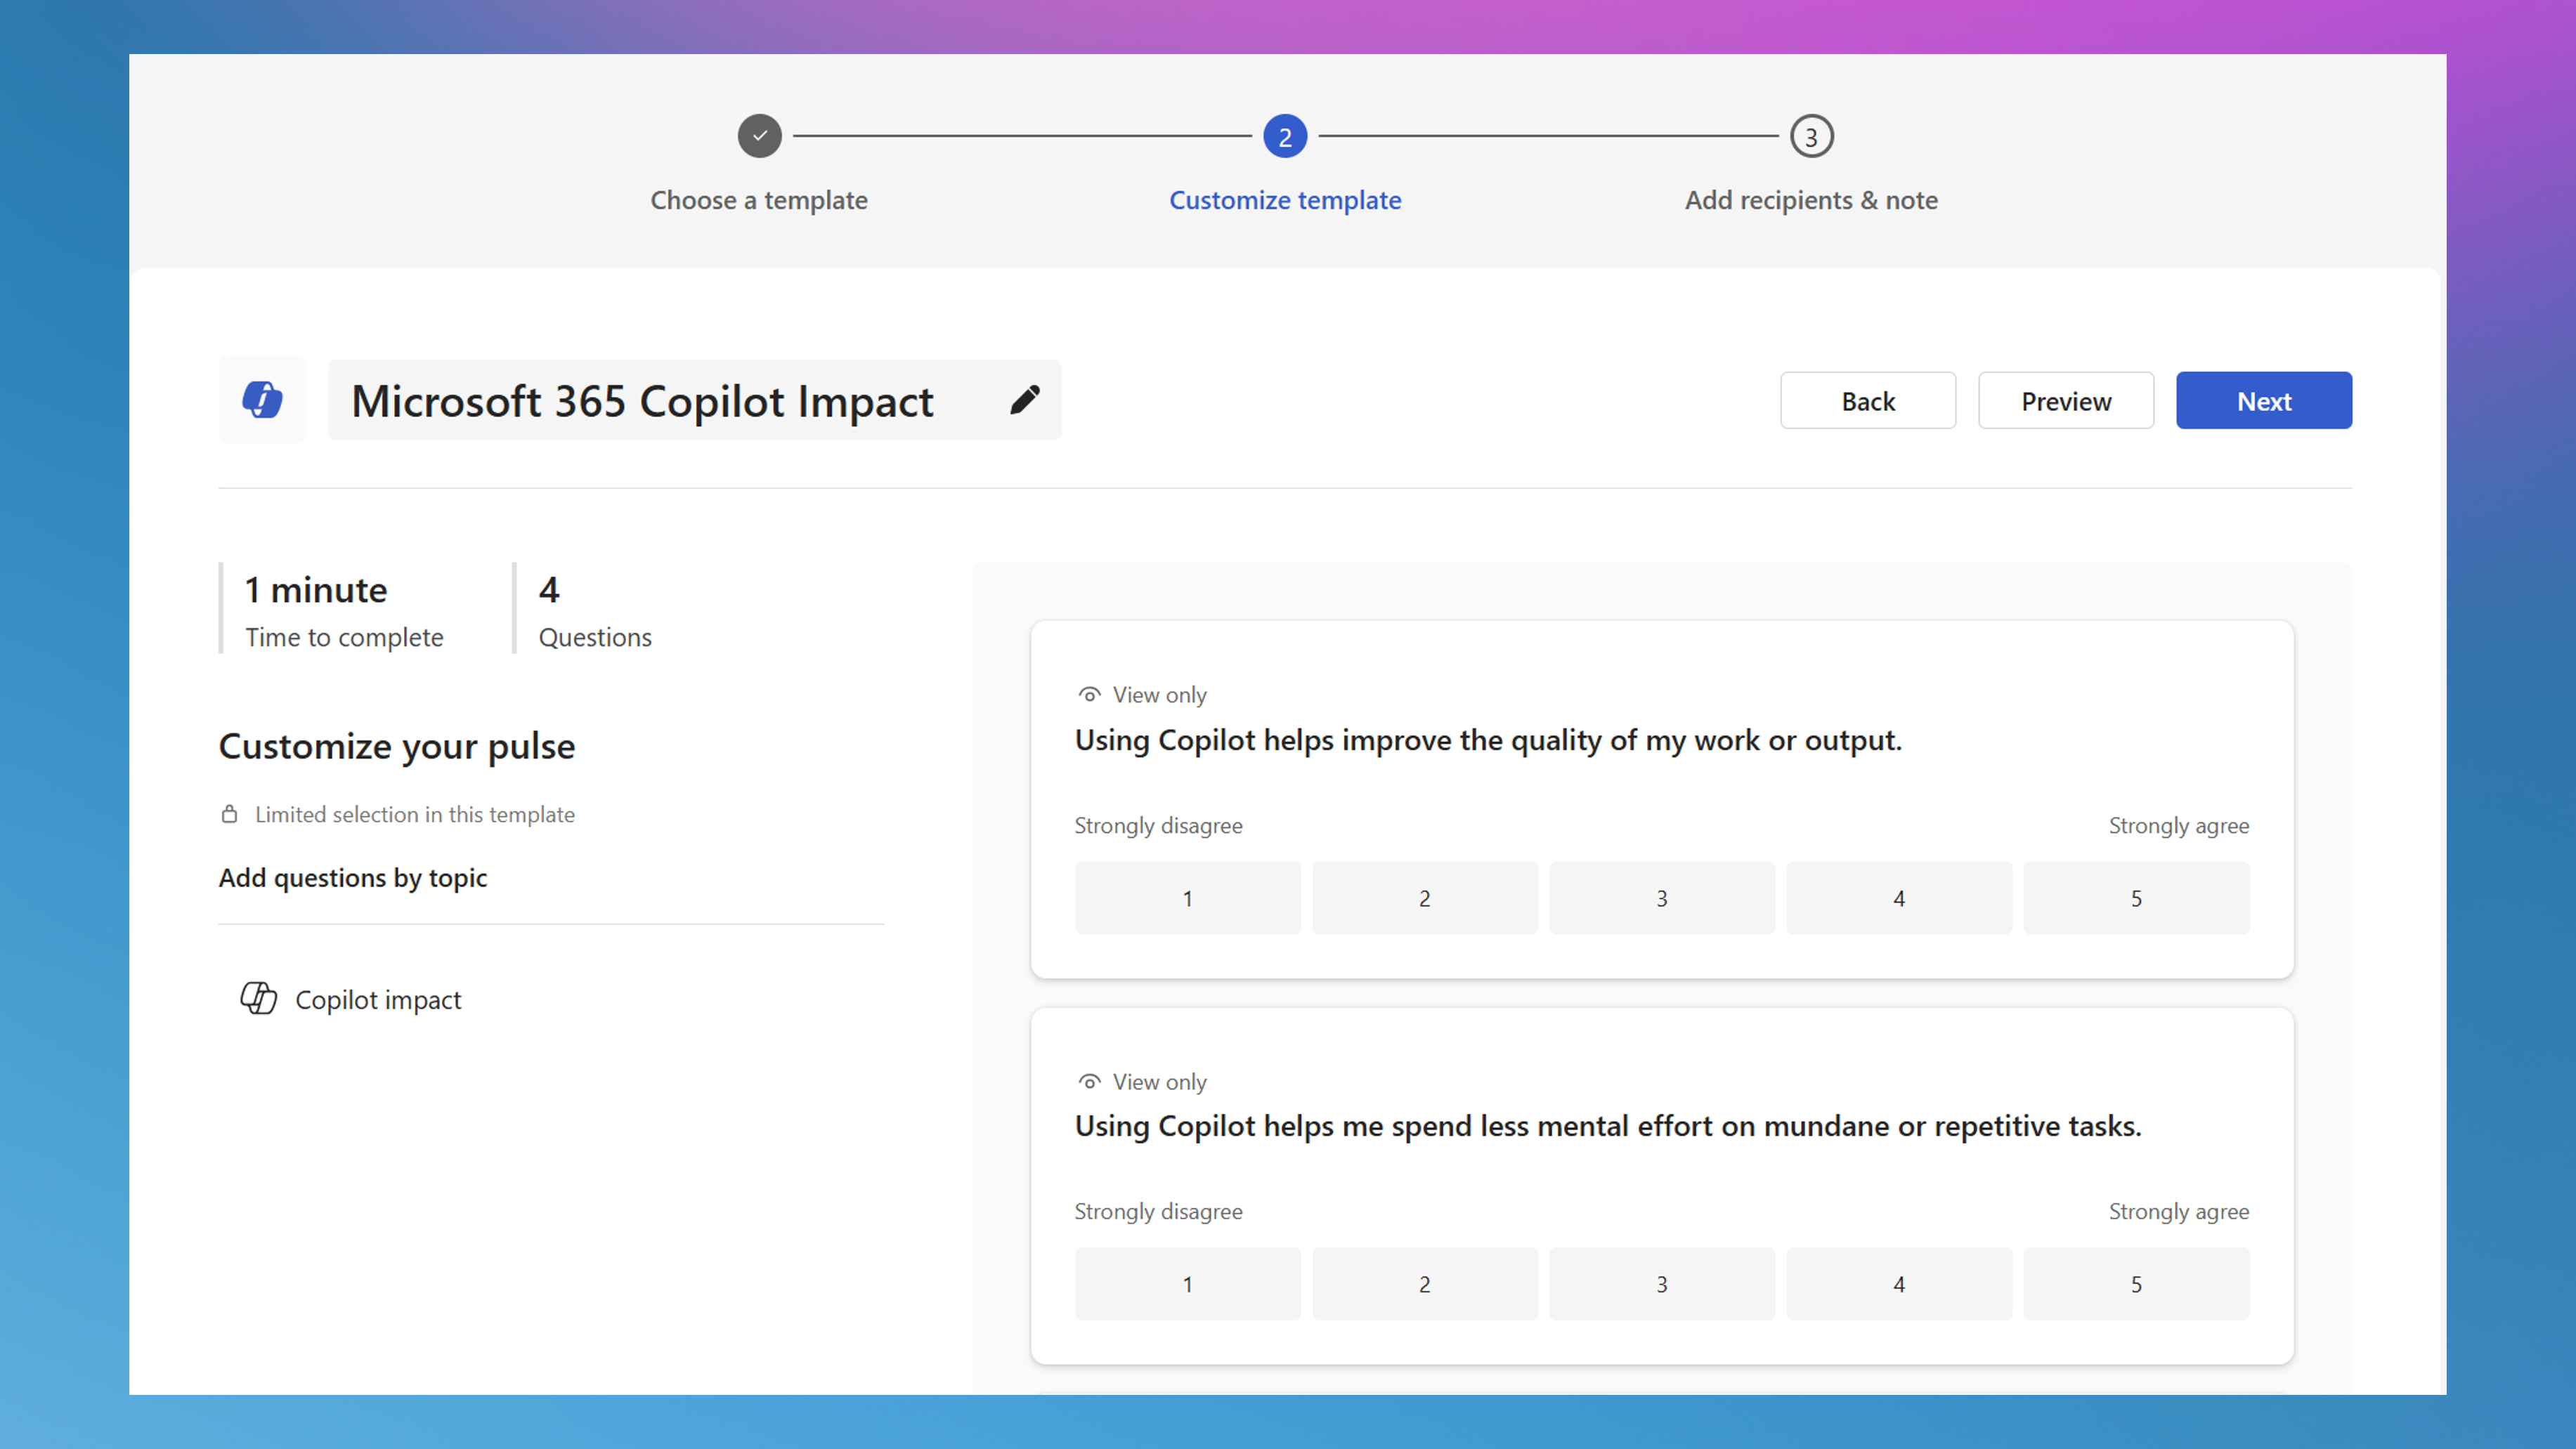2576x1449 pixels.
Task: Select rating 4 on the second question's scale
Action: tap(1899, 1284)
